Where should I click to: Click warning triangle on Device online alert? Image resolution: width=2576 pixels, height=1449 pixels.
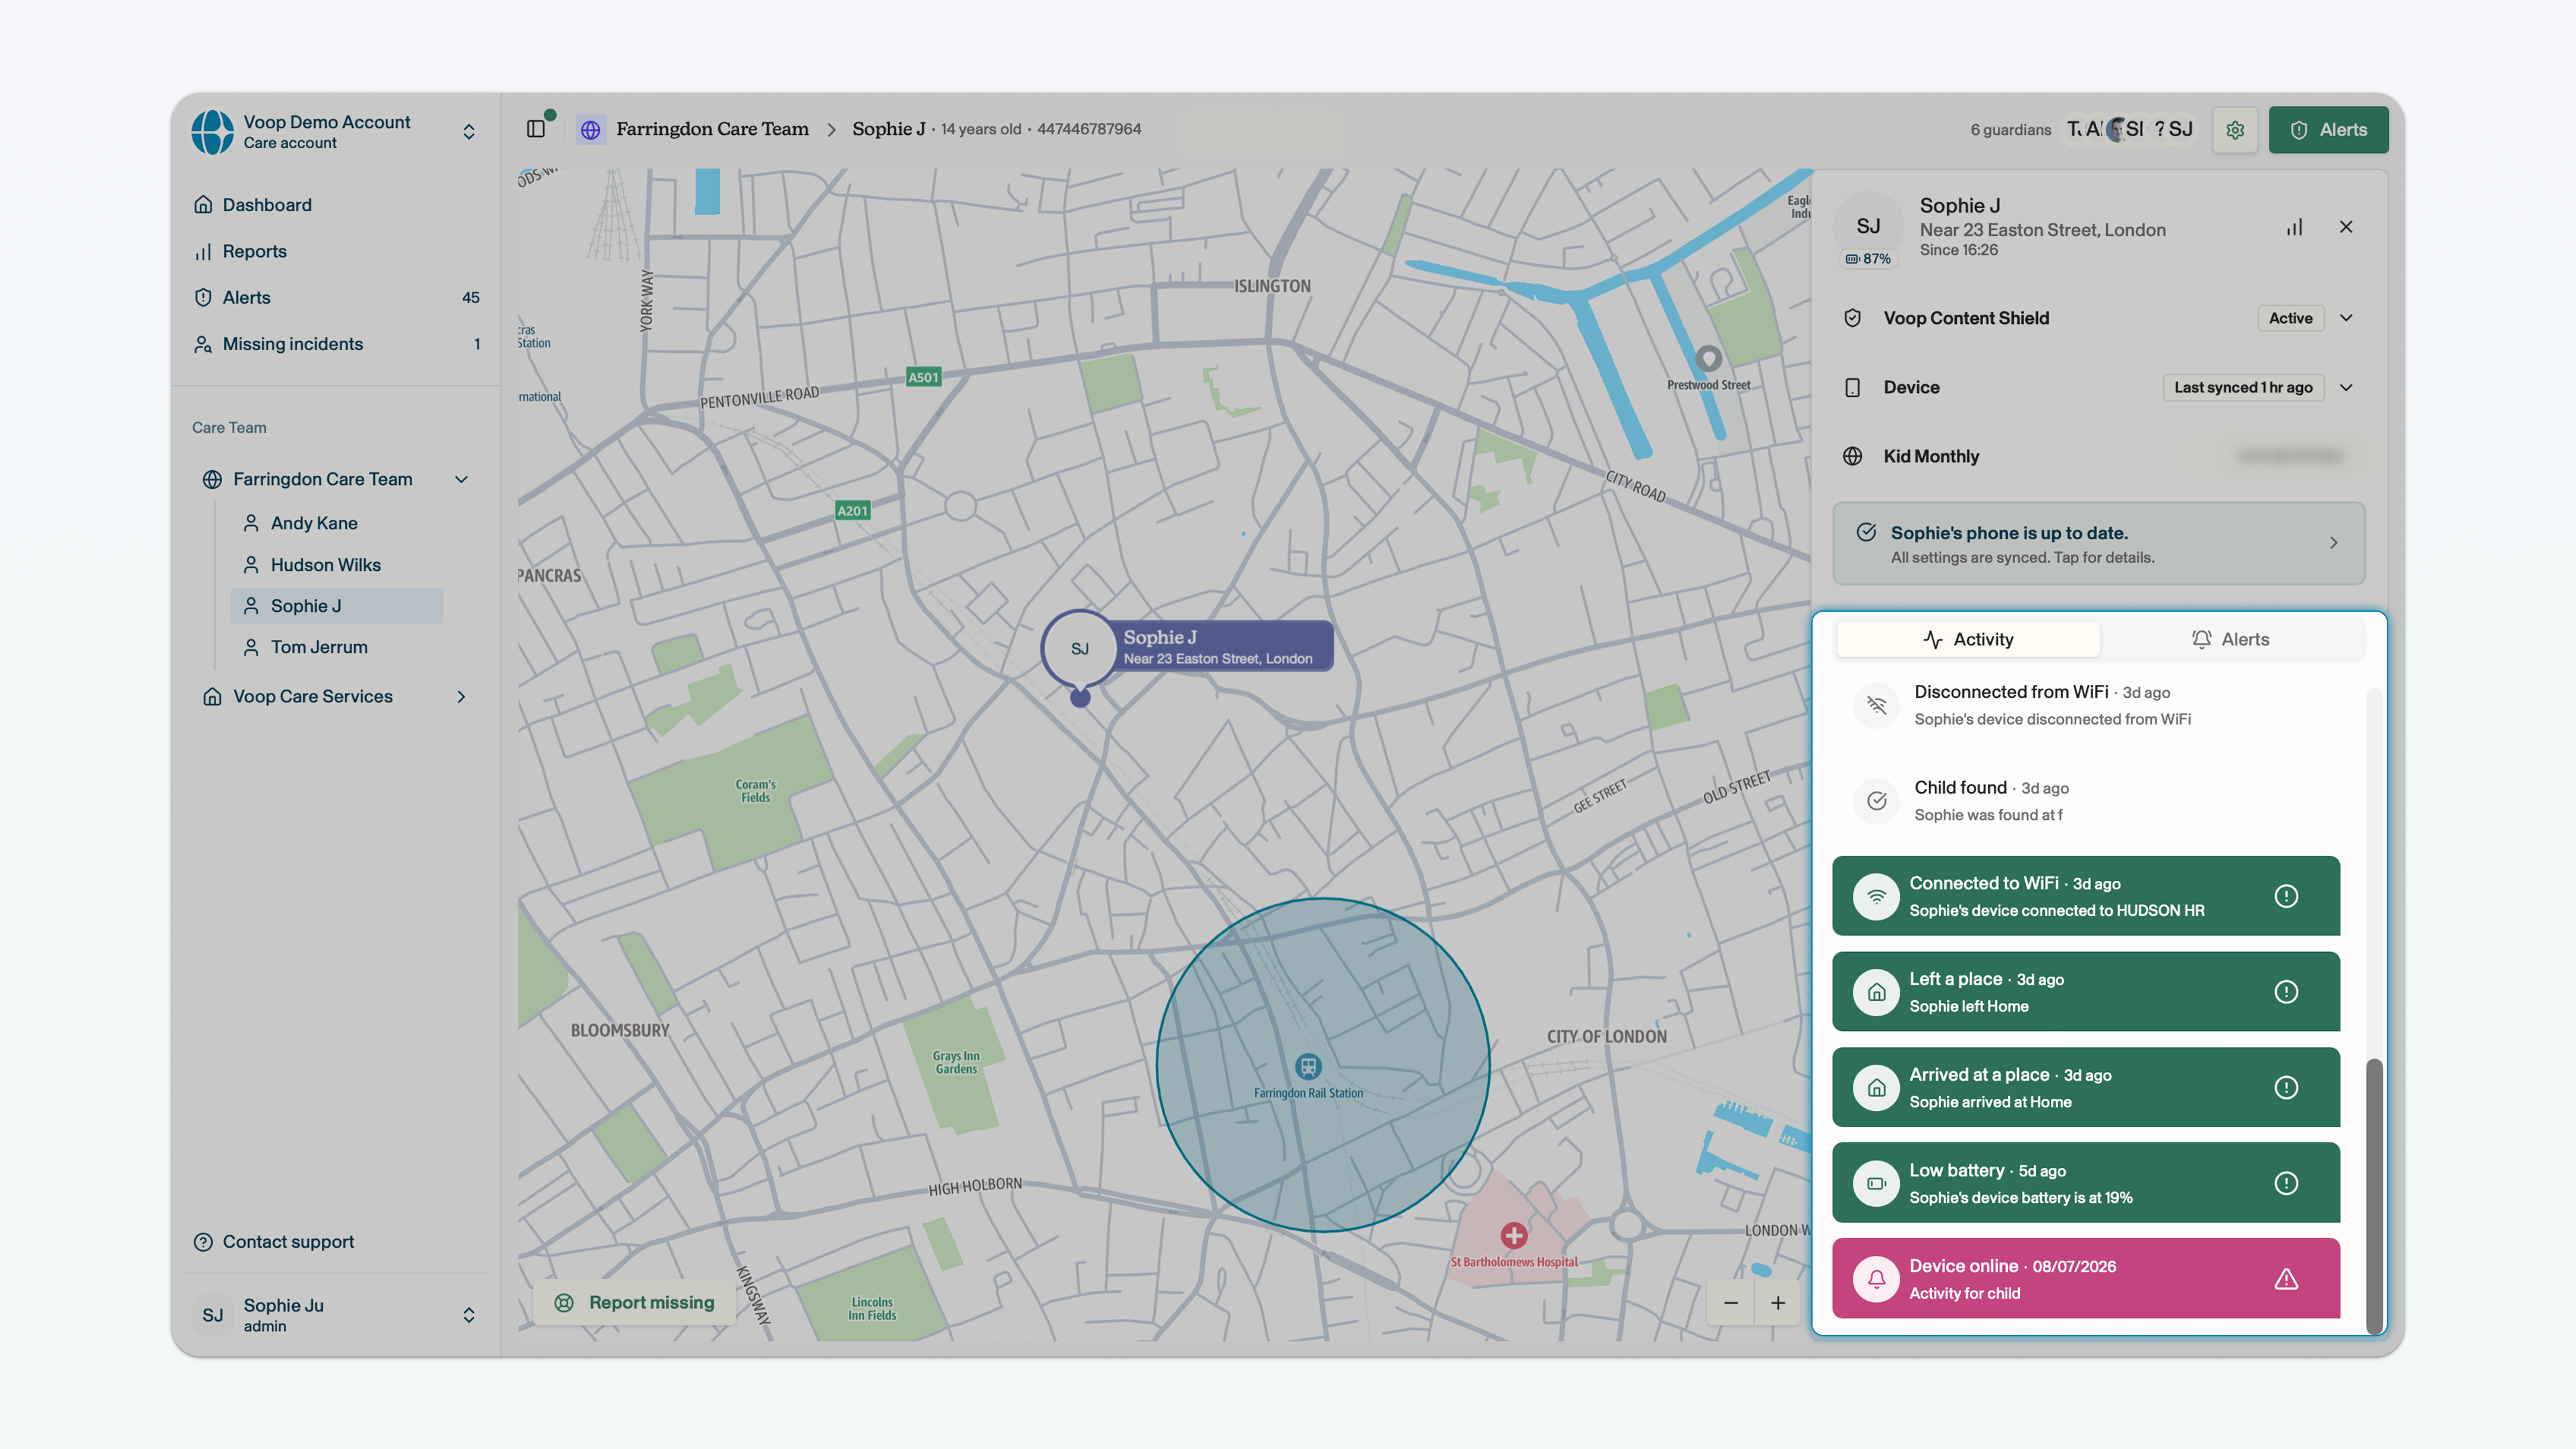click(2286, 1279)
